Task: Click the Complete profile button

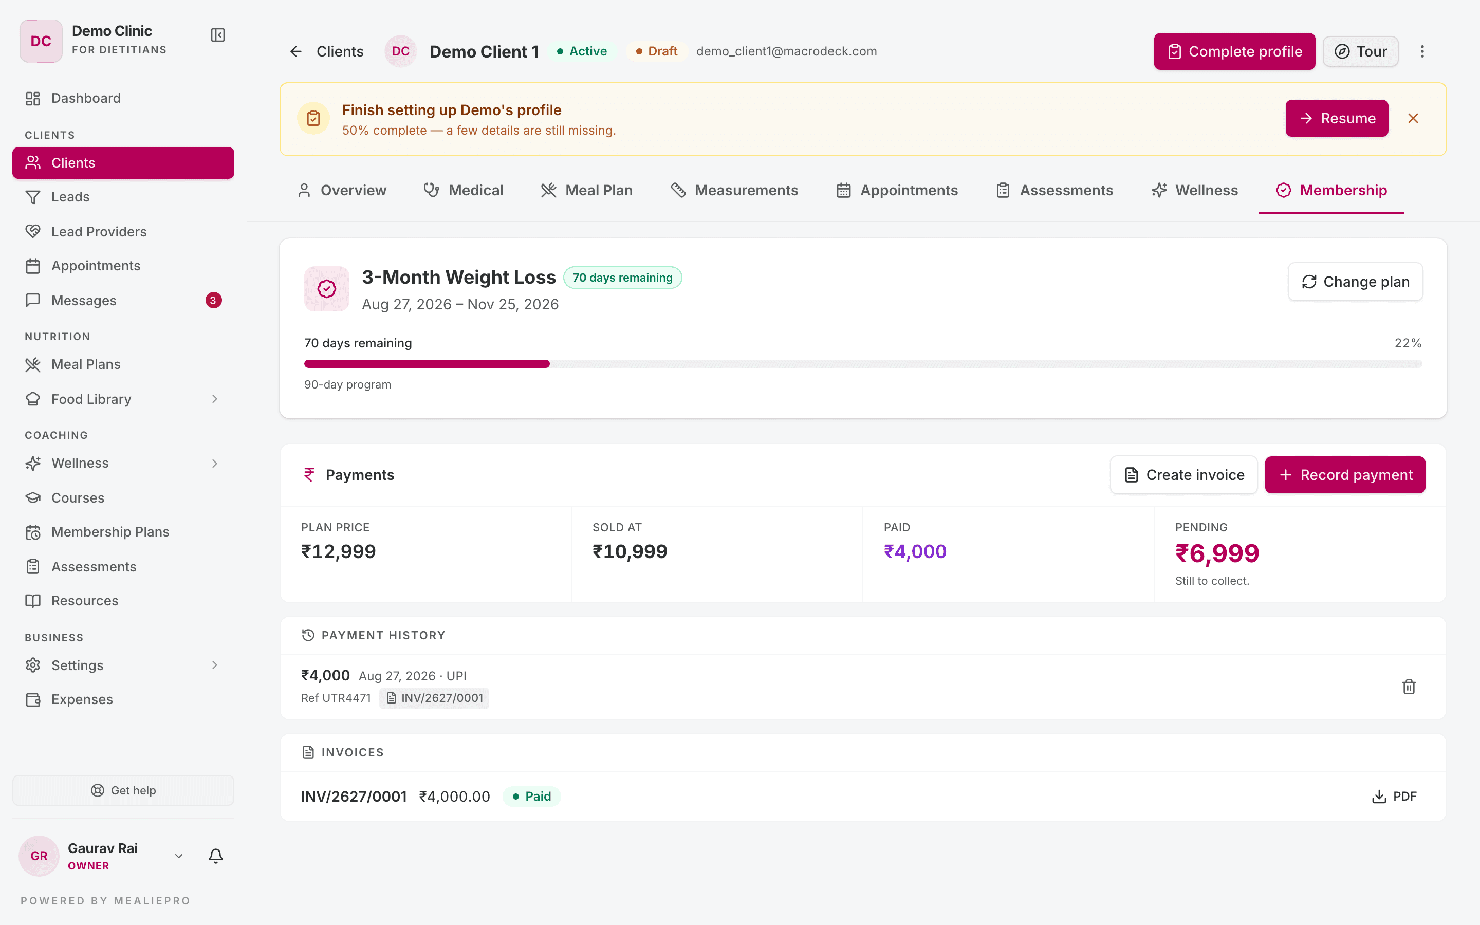Action: (x=1234, y=51)
